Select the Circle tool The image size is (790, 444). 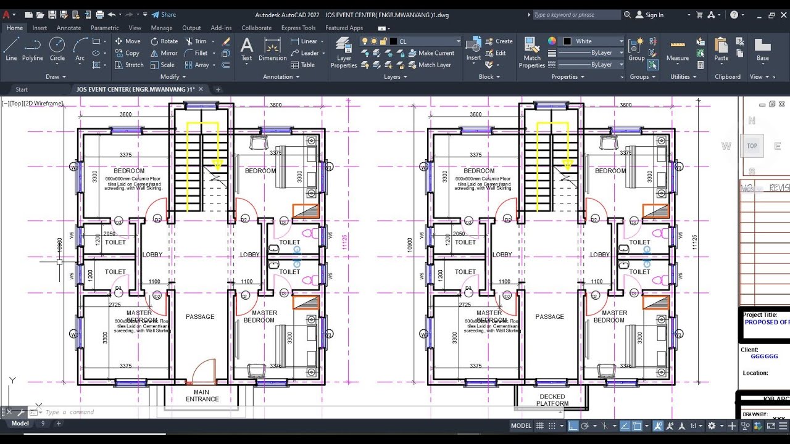(x=57, y=49)
